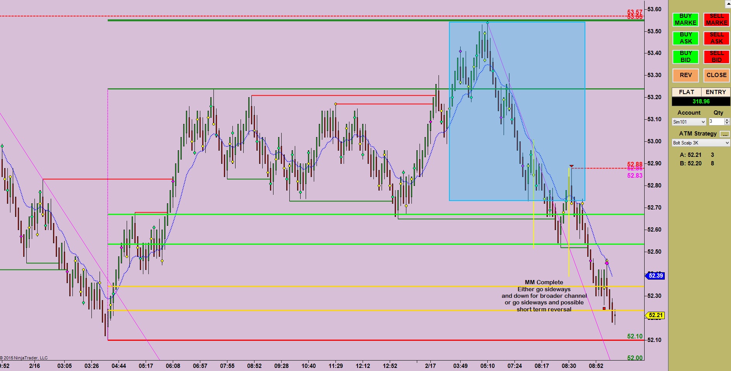Click the 318.96 PnL display
Image resolution: width=731 pixels, height=371 pixels.
coord(701,101)
